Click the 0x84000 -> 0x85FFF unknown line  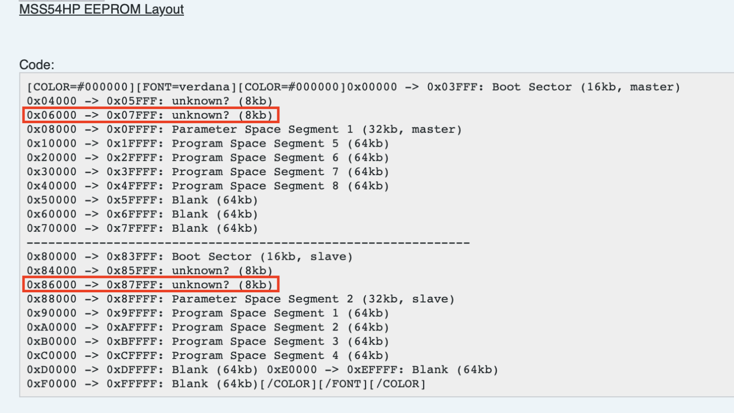(x=150, y=270)
